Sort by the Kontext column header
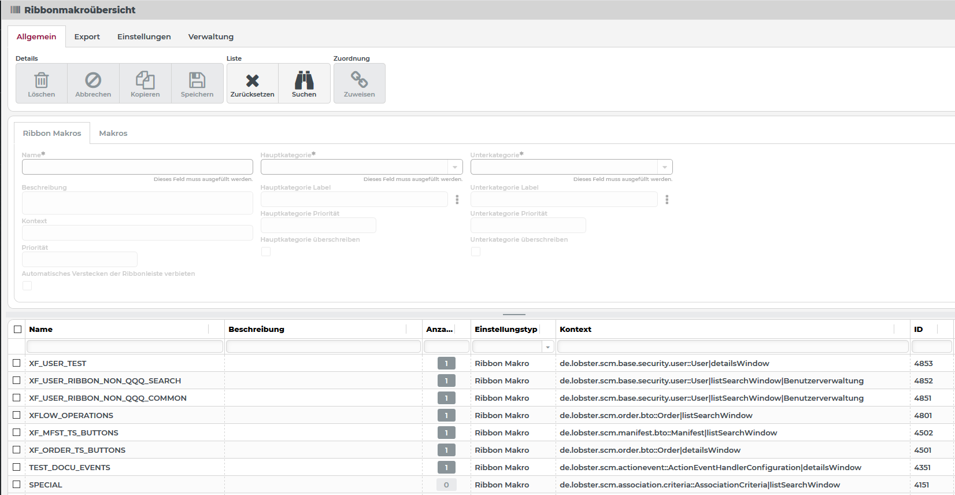Image resolution: width=955 pixels, height=495 pixels. tap(575, 329)
